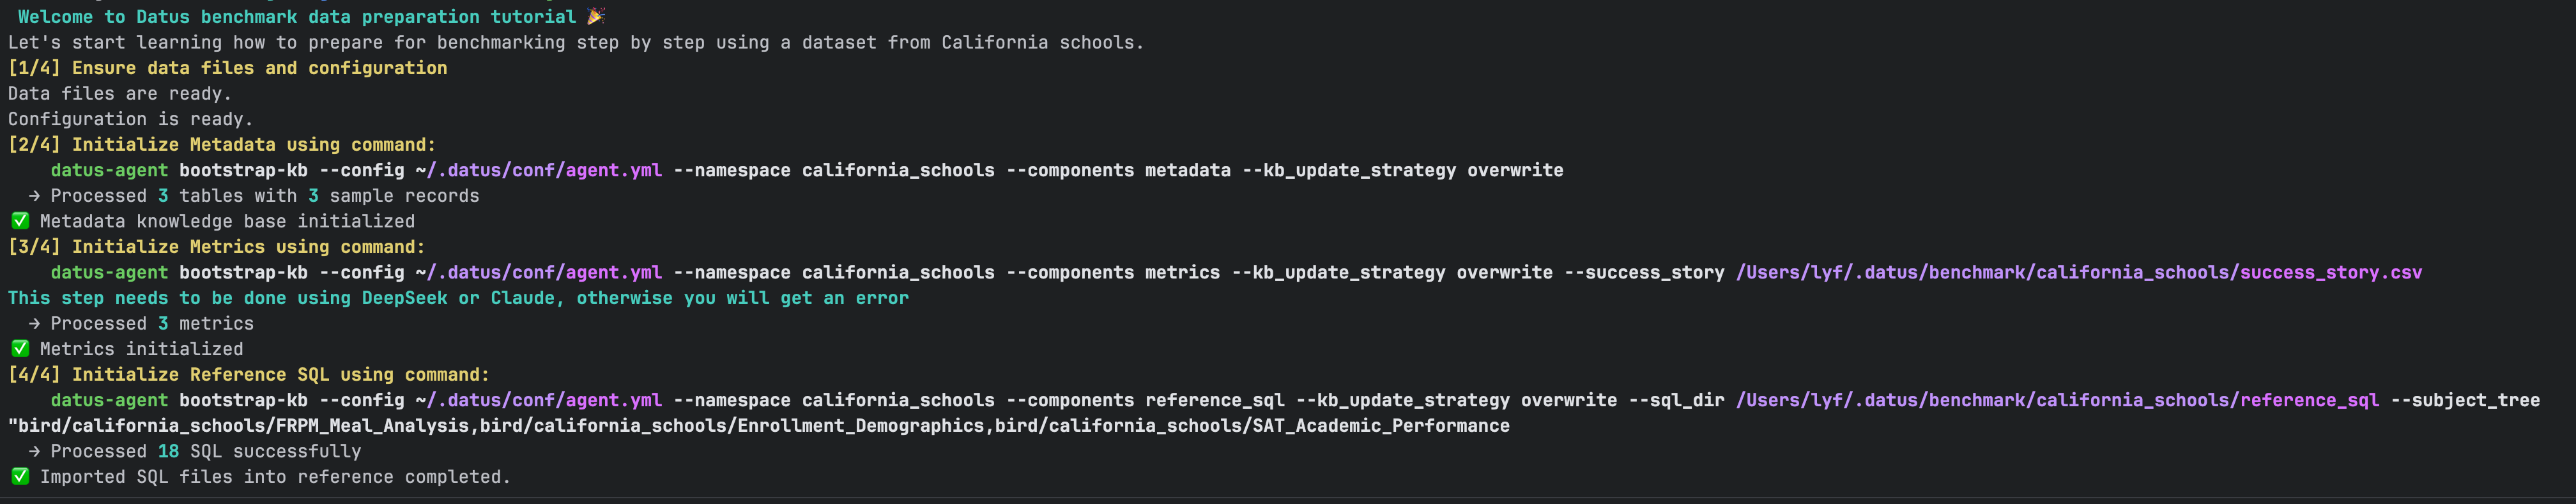The height and width of the screenshot is (504, 2576).
Task: Click the [1/4] Ensure data files heading
Action: [x=227, y=68]
